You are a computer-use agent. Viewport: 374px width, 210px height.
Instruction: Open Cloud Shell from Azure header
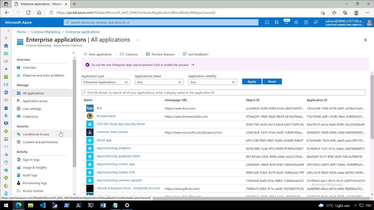(267, 22)
